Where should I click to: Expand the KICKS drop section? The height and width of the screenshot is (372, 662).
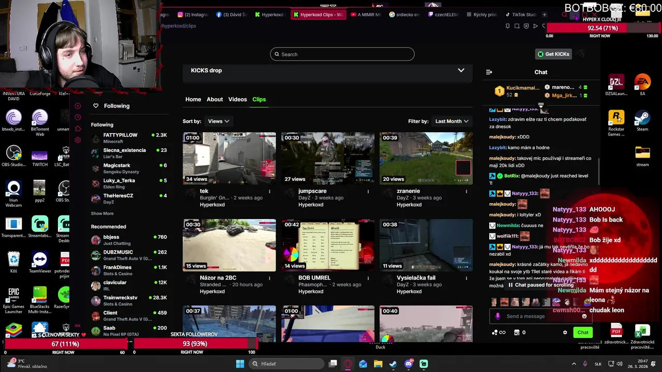point(461,70)
